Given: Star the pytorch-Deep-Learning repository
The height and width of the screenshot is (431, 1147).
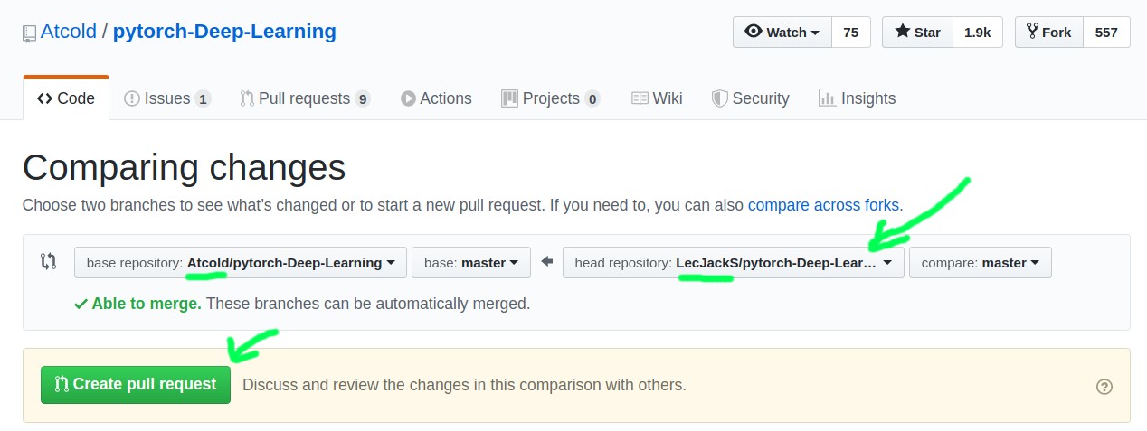Looking at the screenshot, I should (x=917, y=33).
